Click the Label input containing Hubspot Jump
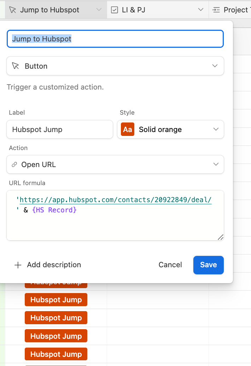This screenshot has height=366, width=251. point(59,130)
